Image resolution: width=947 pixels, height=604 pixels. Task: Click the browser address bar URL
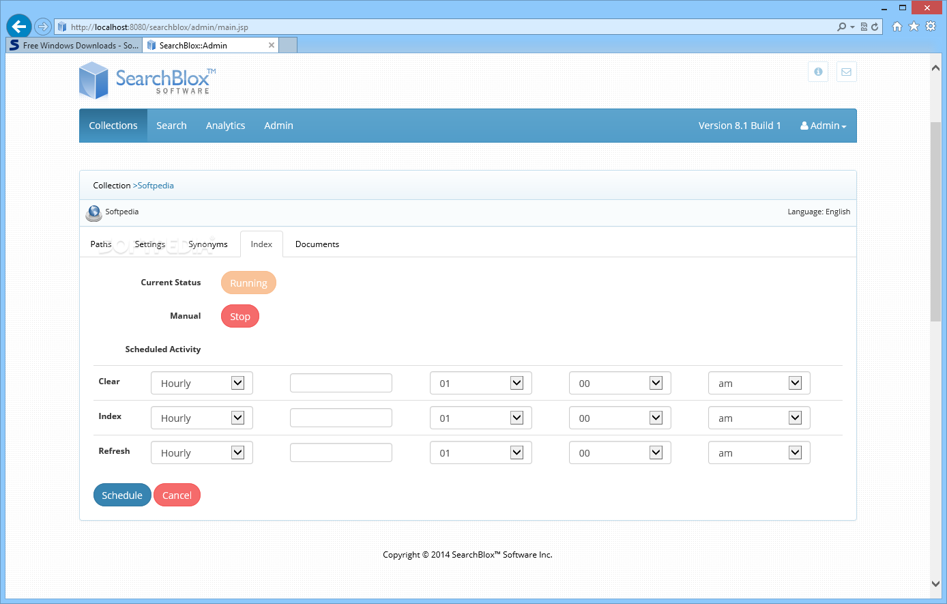tap(159, 27)
